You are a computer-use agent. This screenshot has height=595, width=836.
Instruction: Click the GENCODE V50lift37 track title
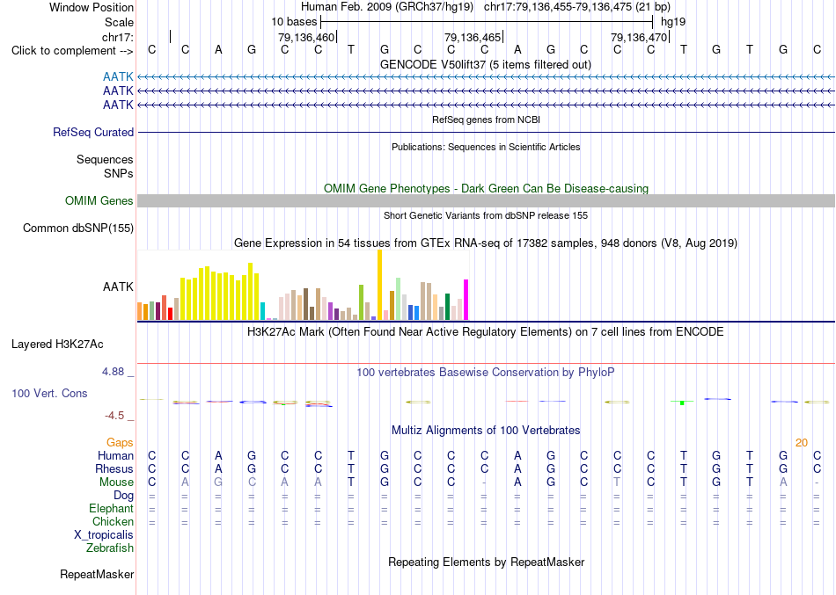pyautogui.click(x=486, y=64)
